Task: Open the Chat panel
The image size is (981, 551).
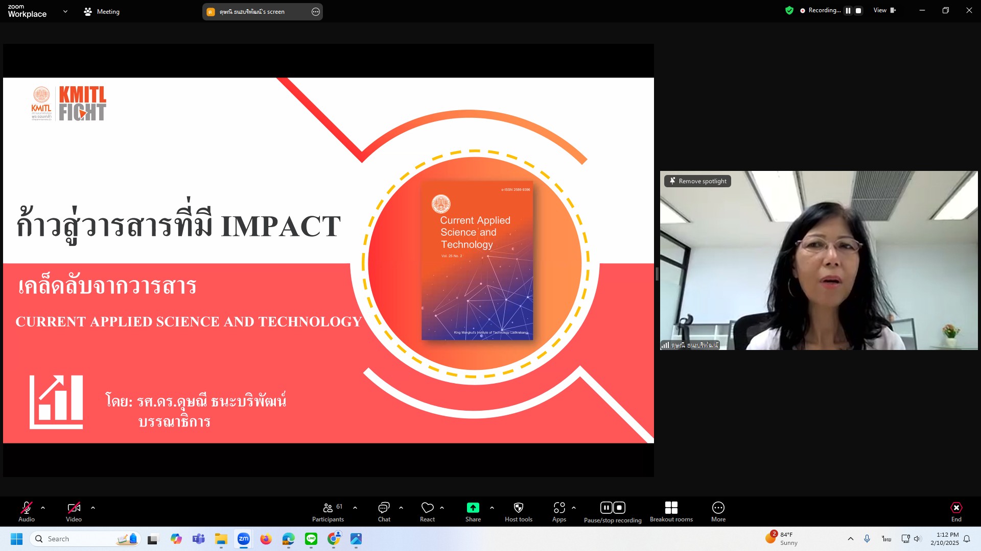Action: pyautogui.click(x=384, y=512)
